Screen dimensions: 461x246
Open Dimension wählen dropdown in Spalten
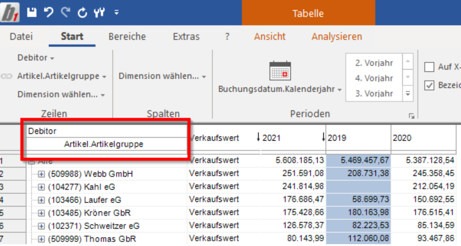click(x=162, y=76)
